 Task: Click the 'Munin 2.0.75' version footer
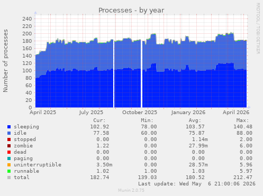(x=131, y=190)
